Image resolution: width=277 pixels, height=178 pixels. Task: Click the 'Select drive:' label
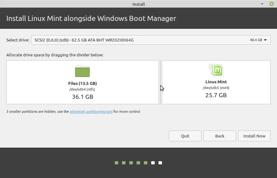click(x=18, y=40)
